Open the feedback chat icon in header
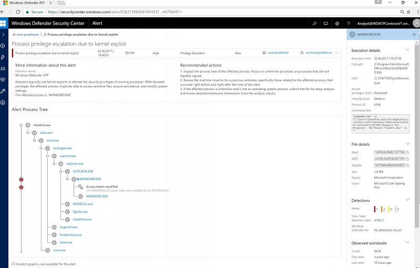Viewport: 420px width, 268px height. (325, 24)
